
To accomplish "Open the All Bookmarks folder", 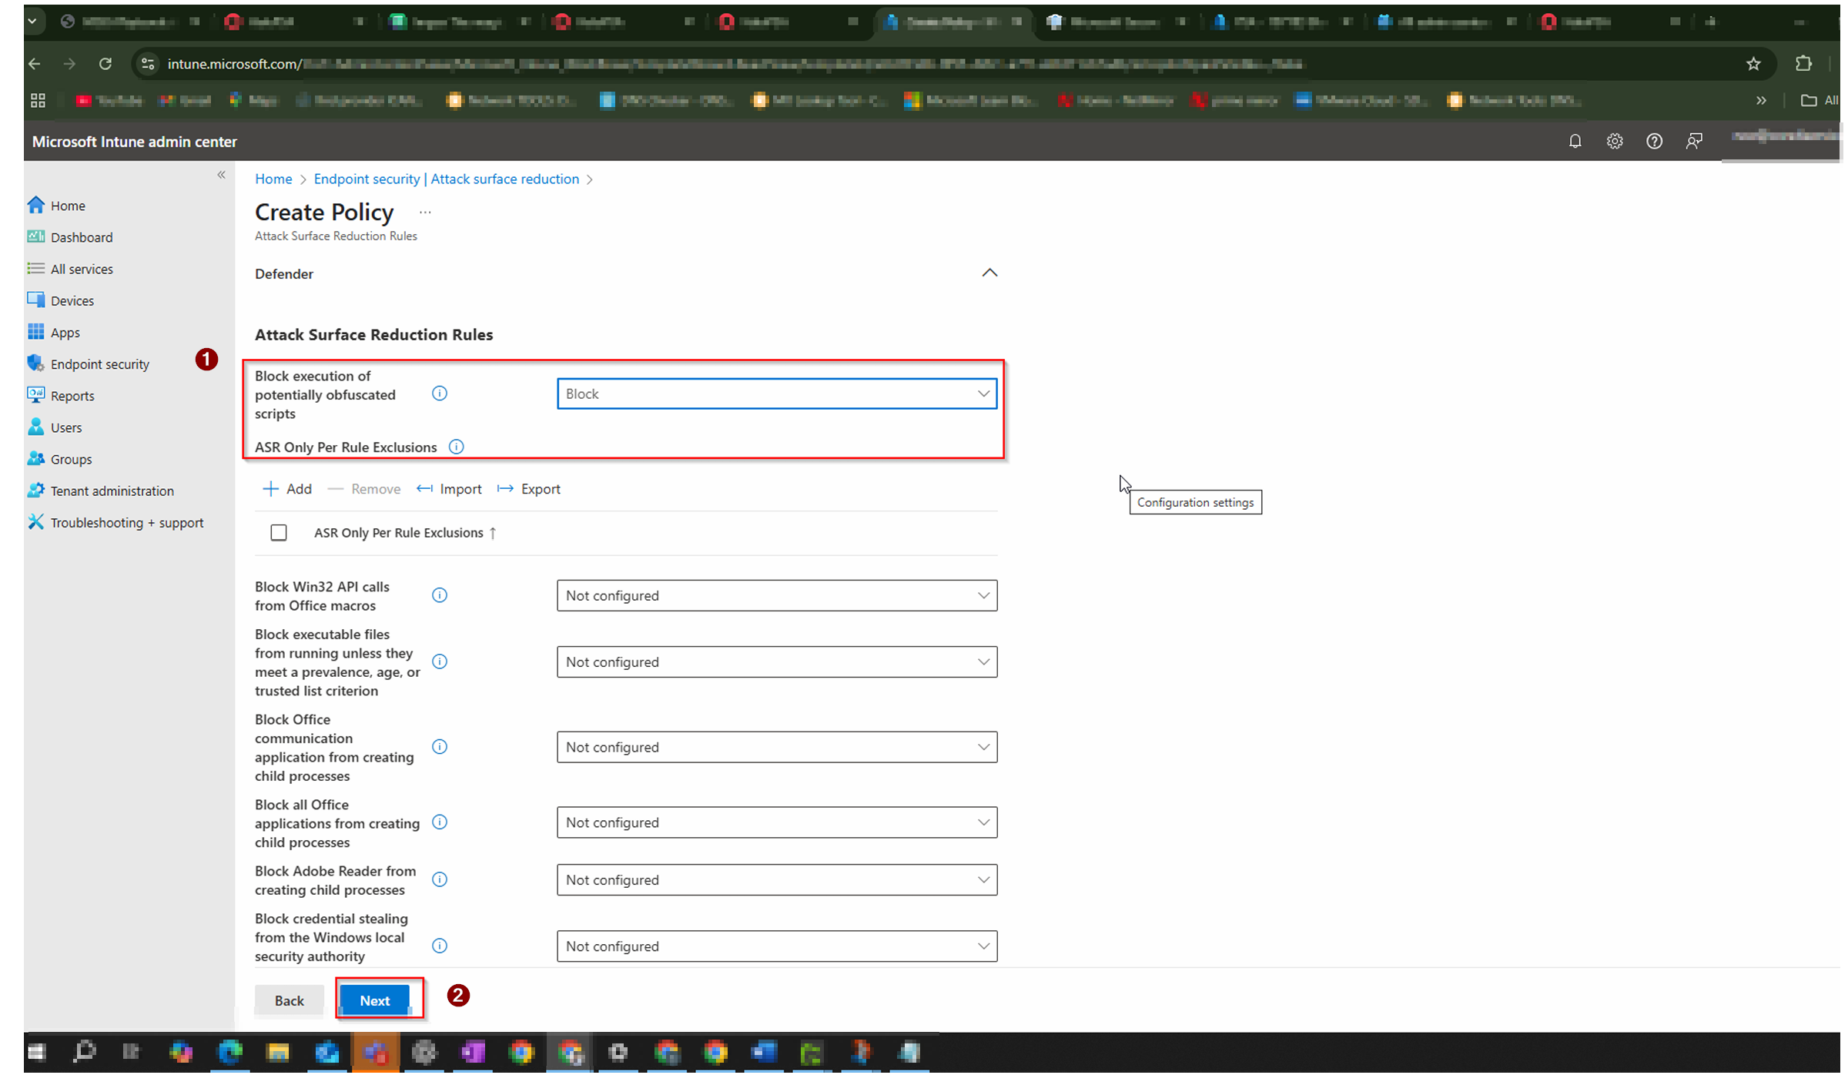I will pyautogui.click(x=1819, y=100).
